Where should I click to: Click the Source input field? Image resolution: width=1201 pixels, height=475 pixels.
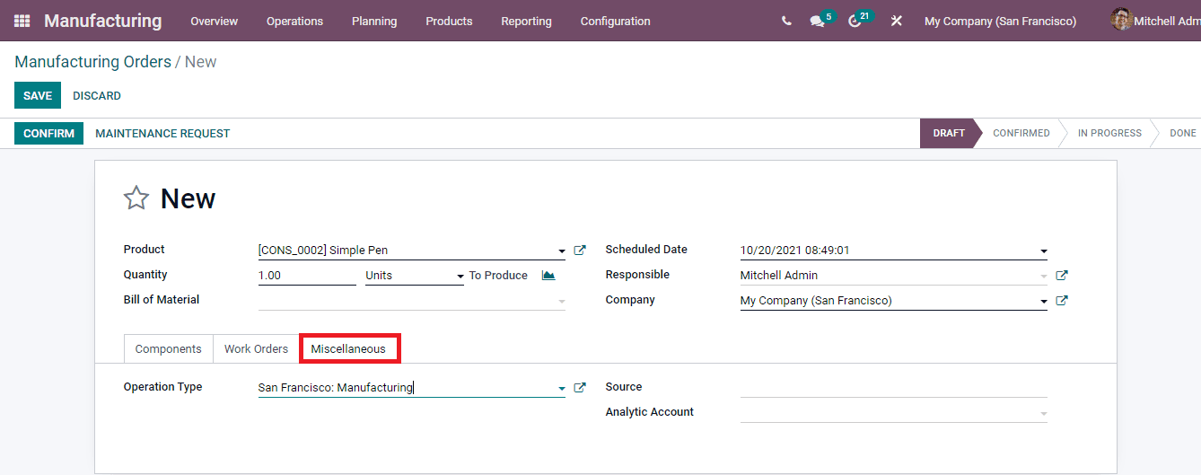pyautogui.click(x=893, y=388)
